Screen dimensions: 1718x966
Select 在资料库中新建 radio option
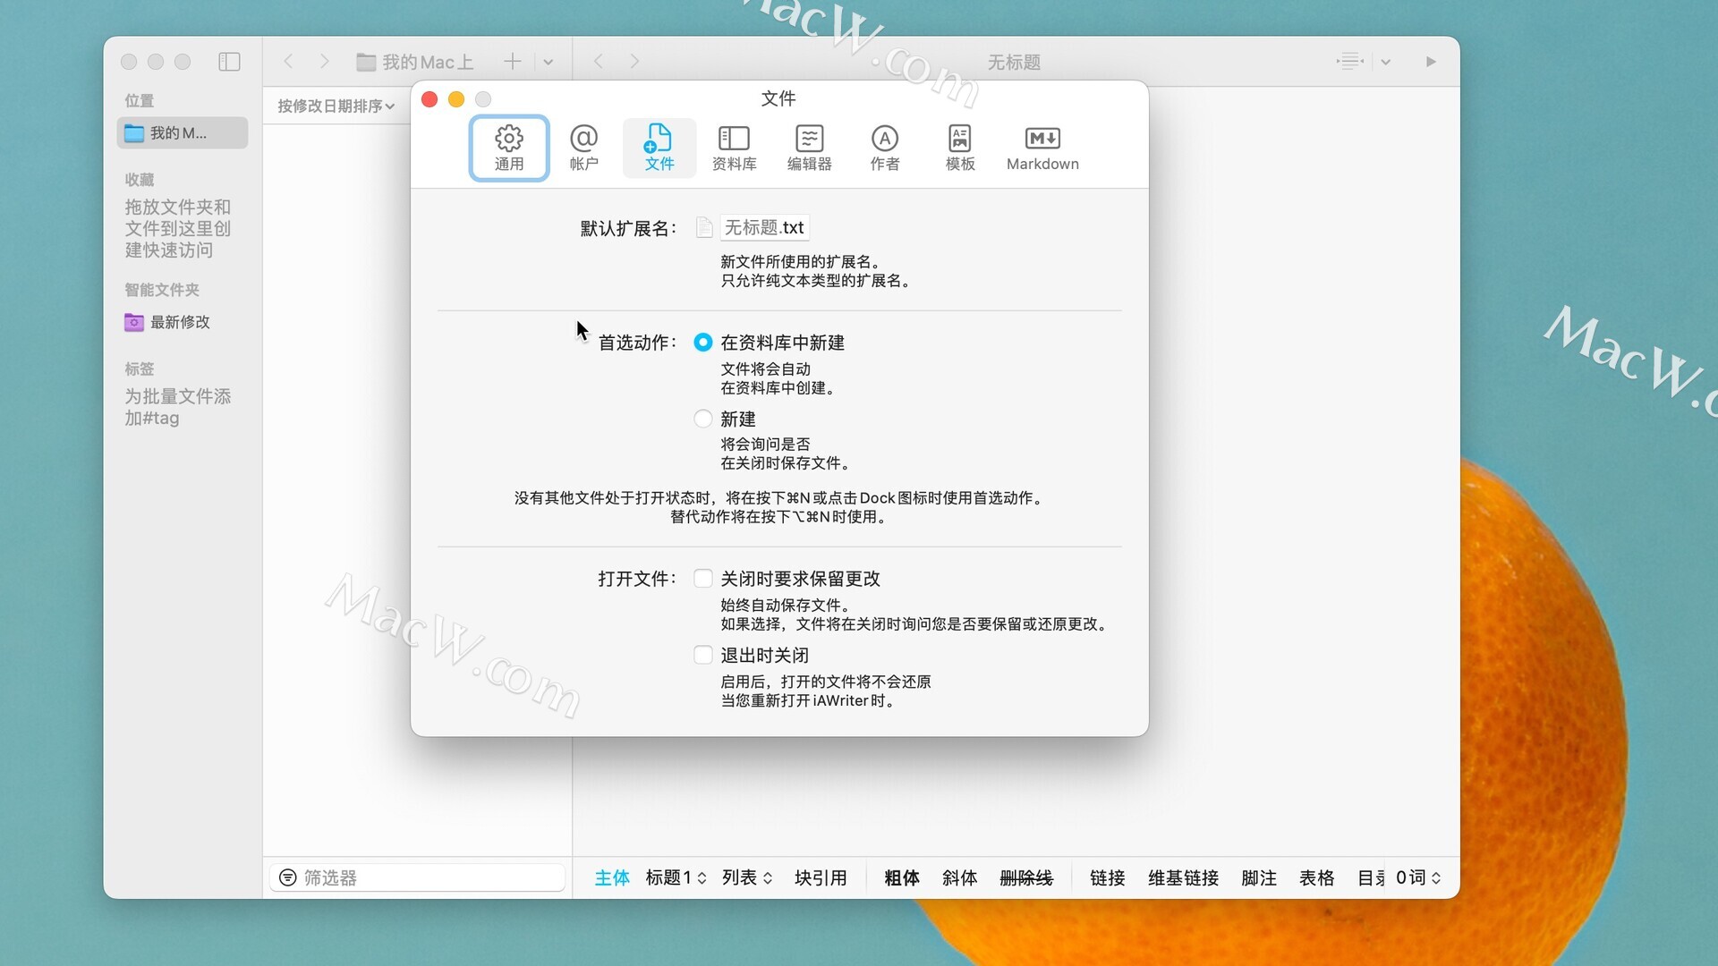pyautogui.click(x=703, y=343)
